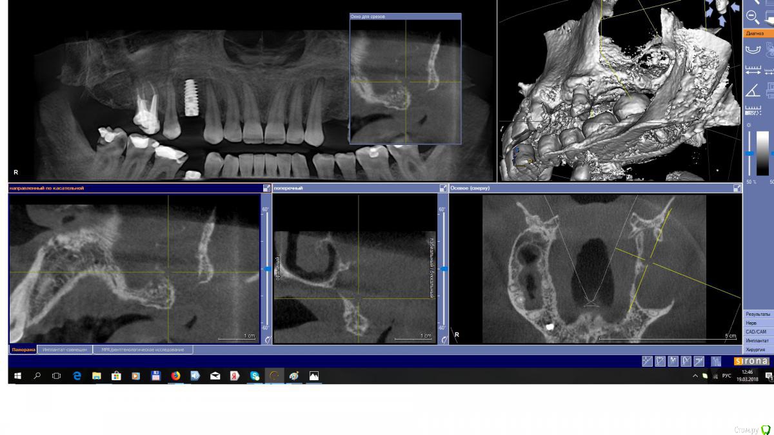Open the 'CAD/CAM' section button

tap(757, 331)
